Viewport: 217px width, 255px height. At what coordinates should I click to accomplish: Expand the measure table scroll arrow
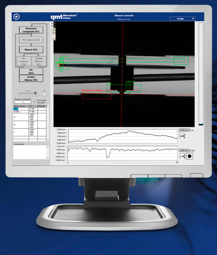(47, 106)
